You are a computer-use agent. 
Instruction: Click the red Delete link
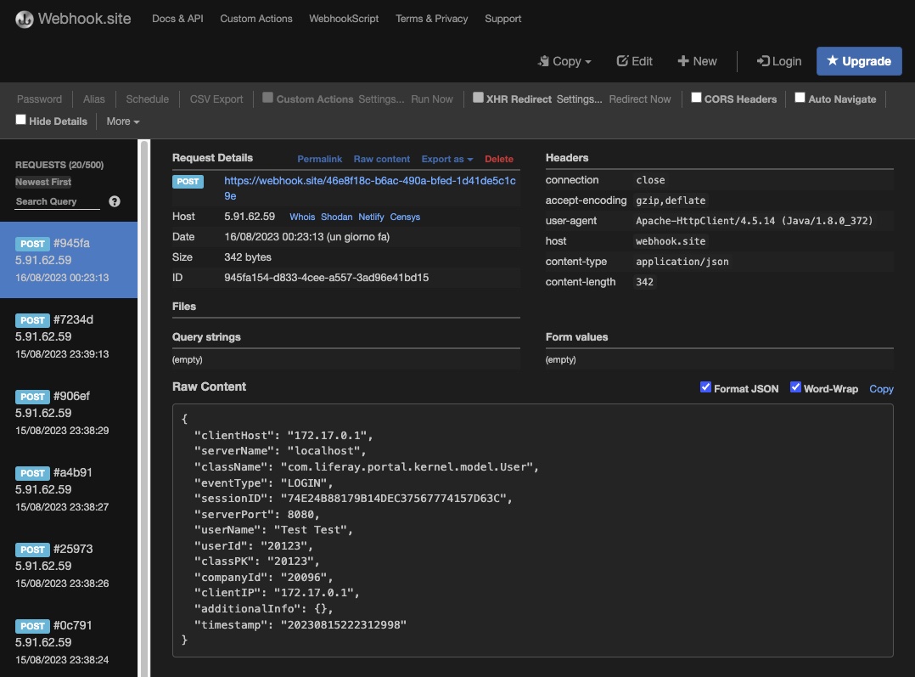[x=499, y=159]
